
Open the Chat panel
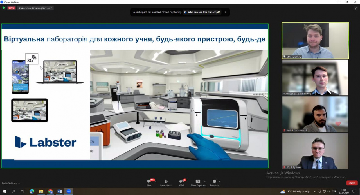(x=149, y=183)
